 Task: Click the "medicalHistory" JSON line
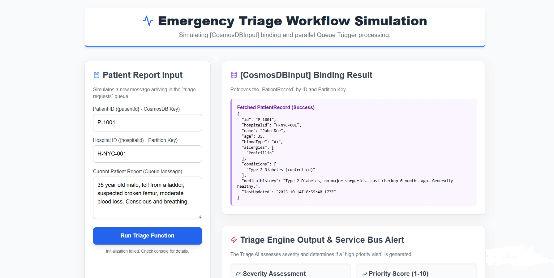[345, 184]
